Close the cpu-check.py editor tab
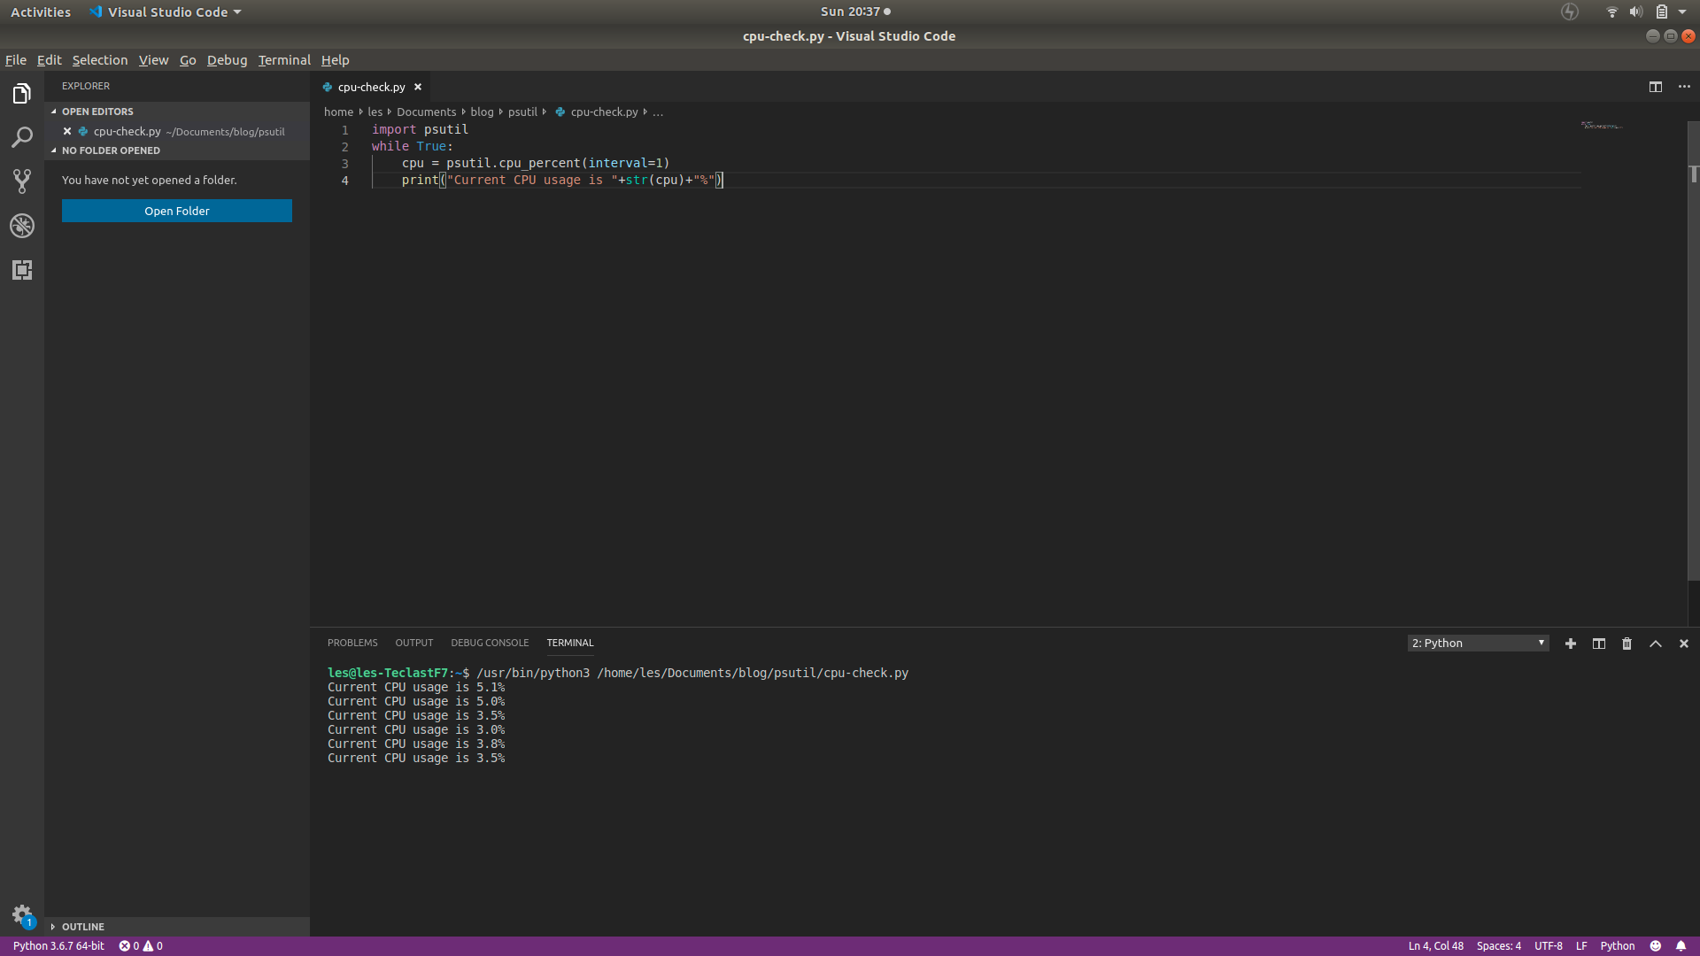The width and height of the screenshot is (1700, 956). (x=418, y=87)
